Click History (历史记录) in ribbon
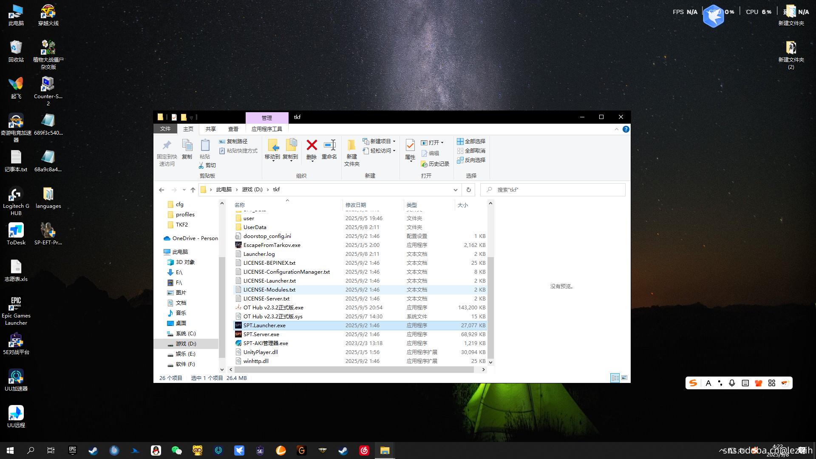The width and height of the screenshot is (816, 459). coord(435,164)
